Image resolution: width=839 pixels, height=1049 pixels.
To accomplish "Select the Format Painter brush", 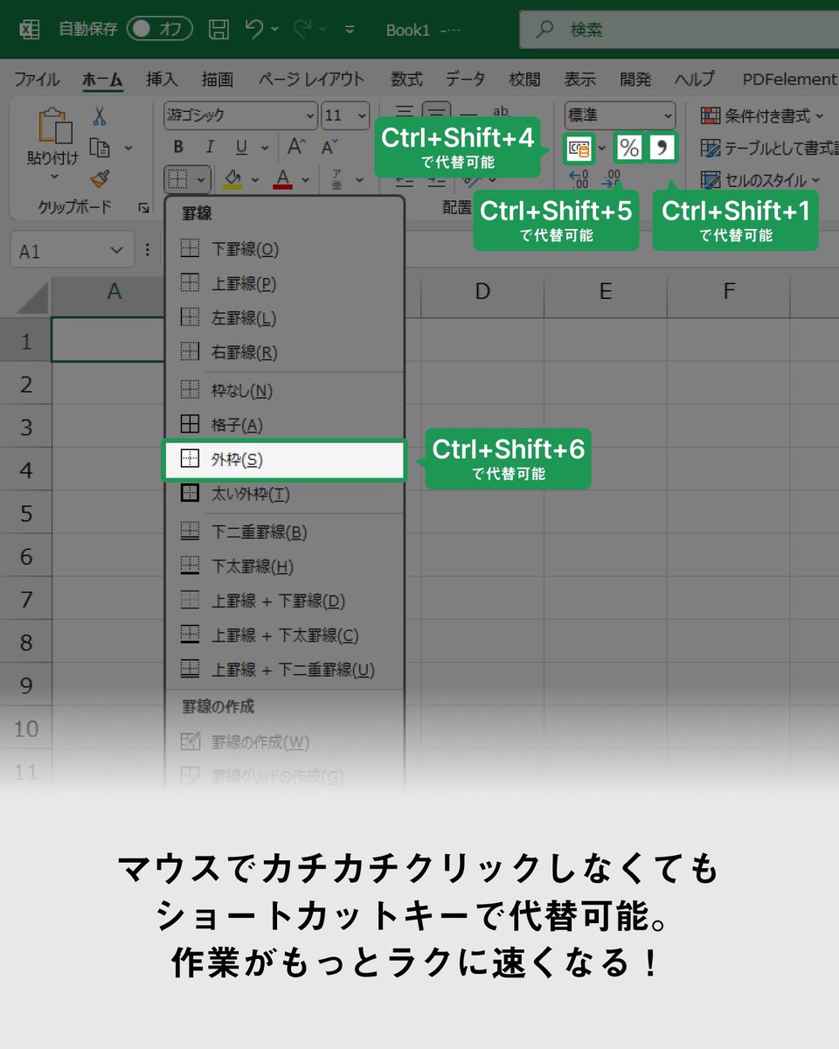I will point(100,178).
